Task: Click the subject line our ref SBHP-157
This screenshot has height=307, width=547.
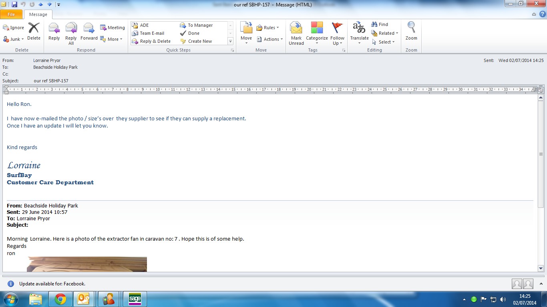Action: [x=51, y=81]
